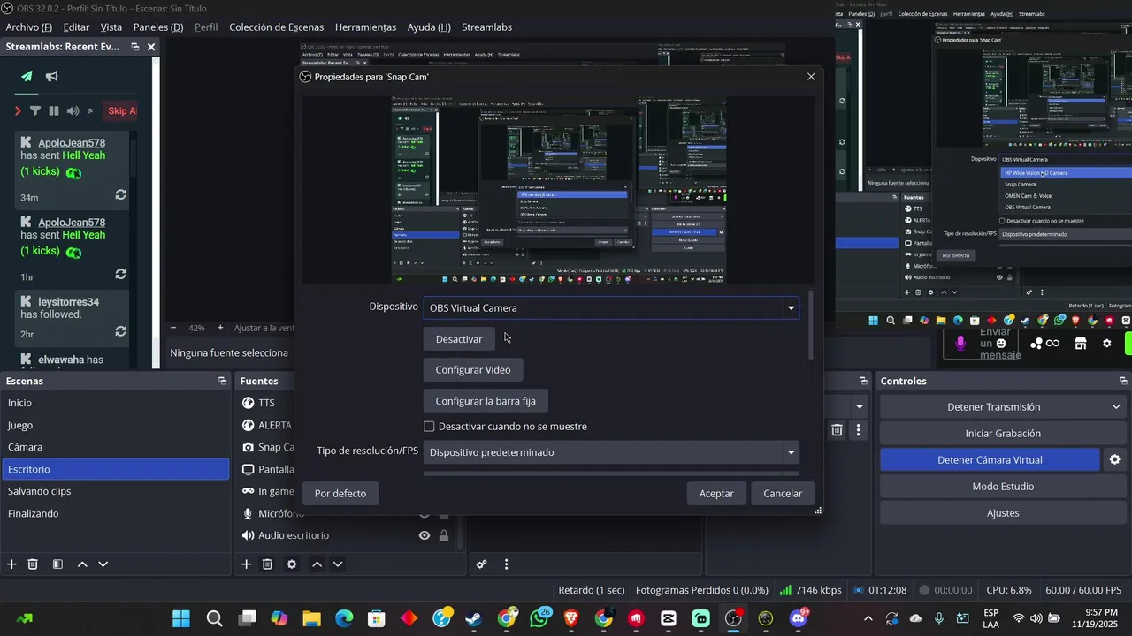Image resolution: width=1132 pixels, height=636 pixels.
Task: Replay the 1hr Hell Yeah alert
Action: 120,275
